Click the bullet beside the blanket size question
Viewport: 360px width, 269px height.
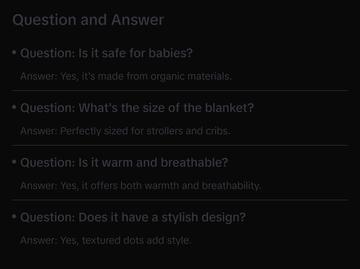coord(14,107)
